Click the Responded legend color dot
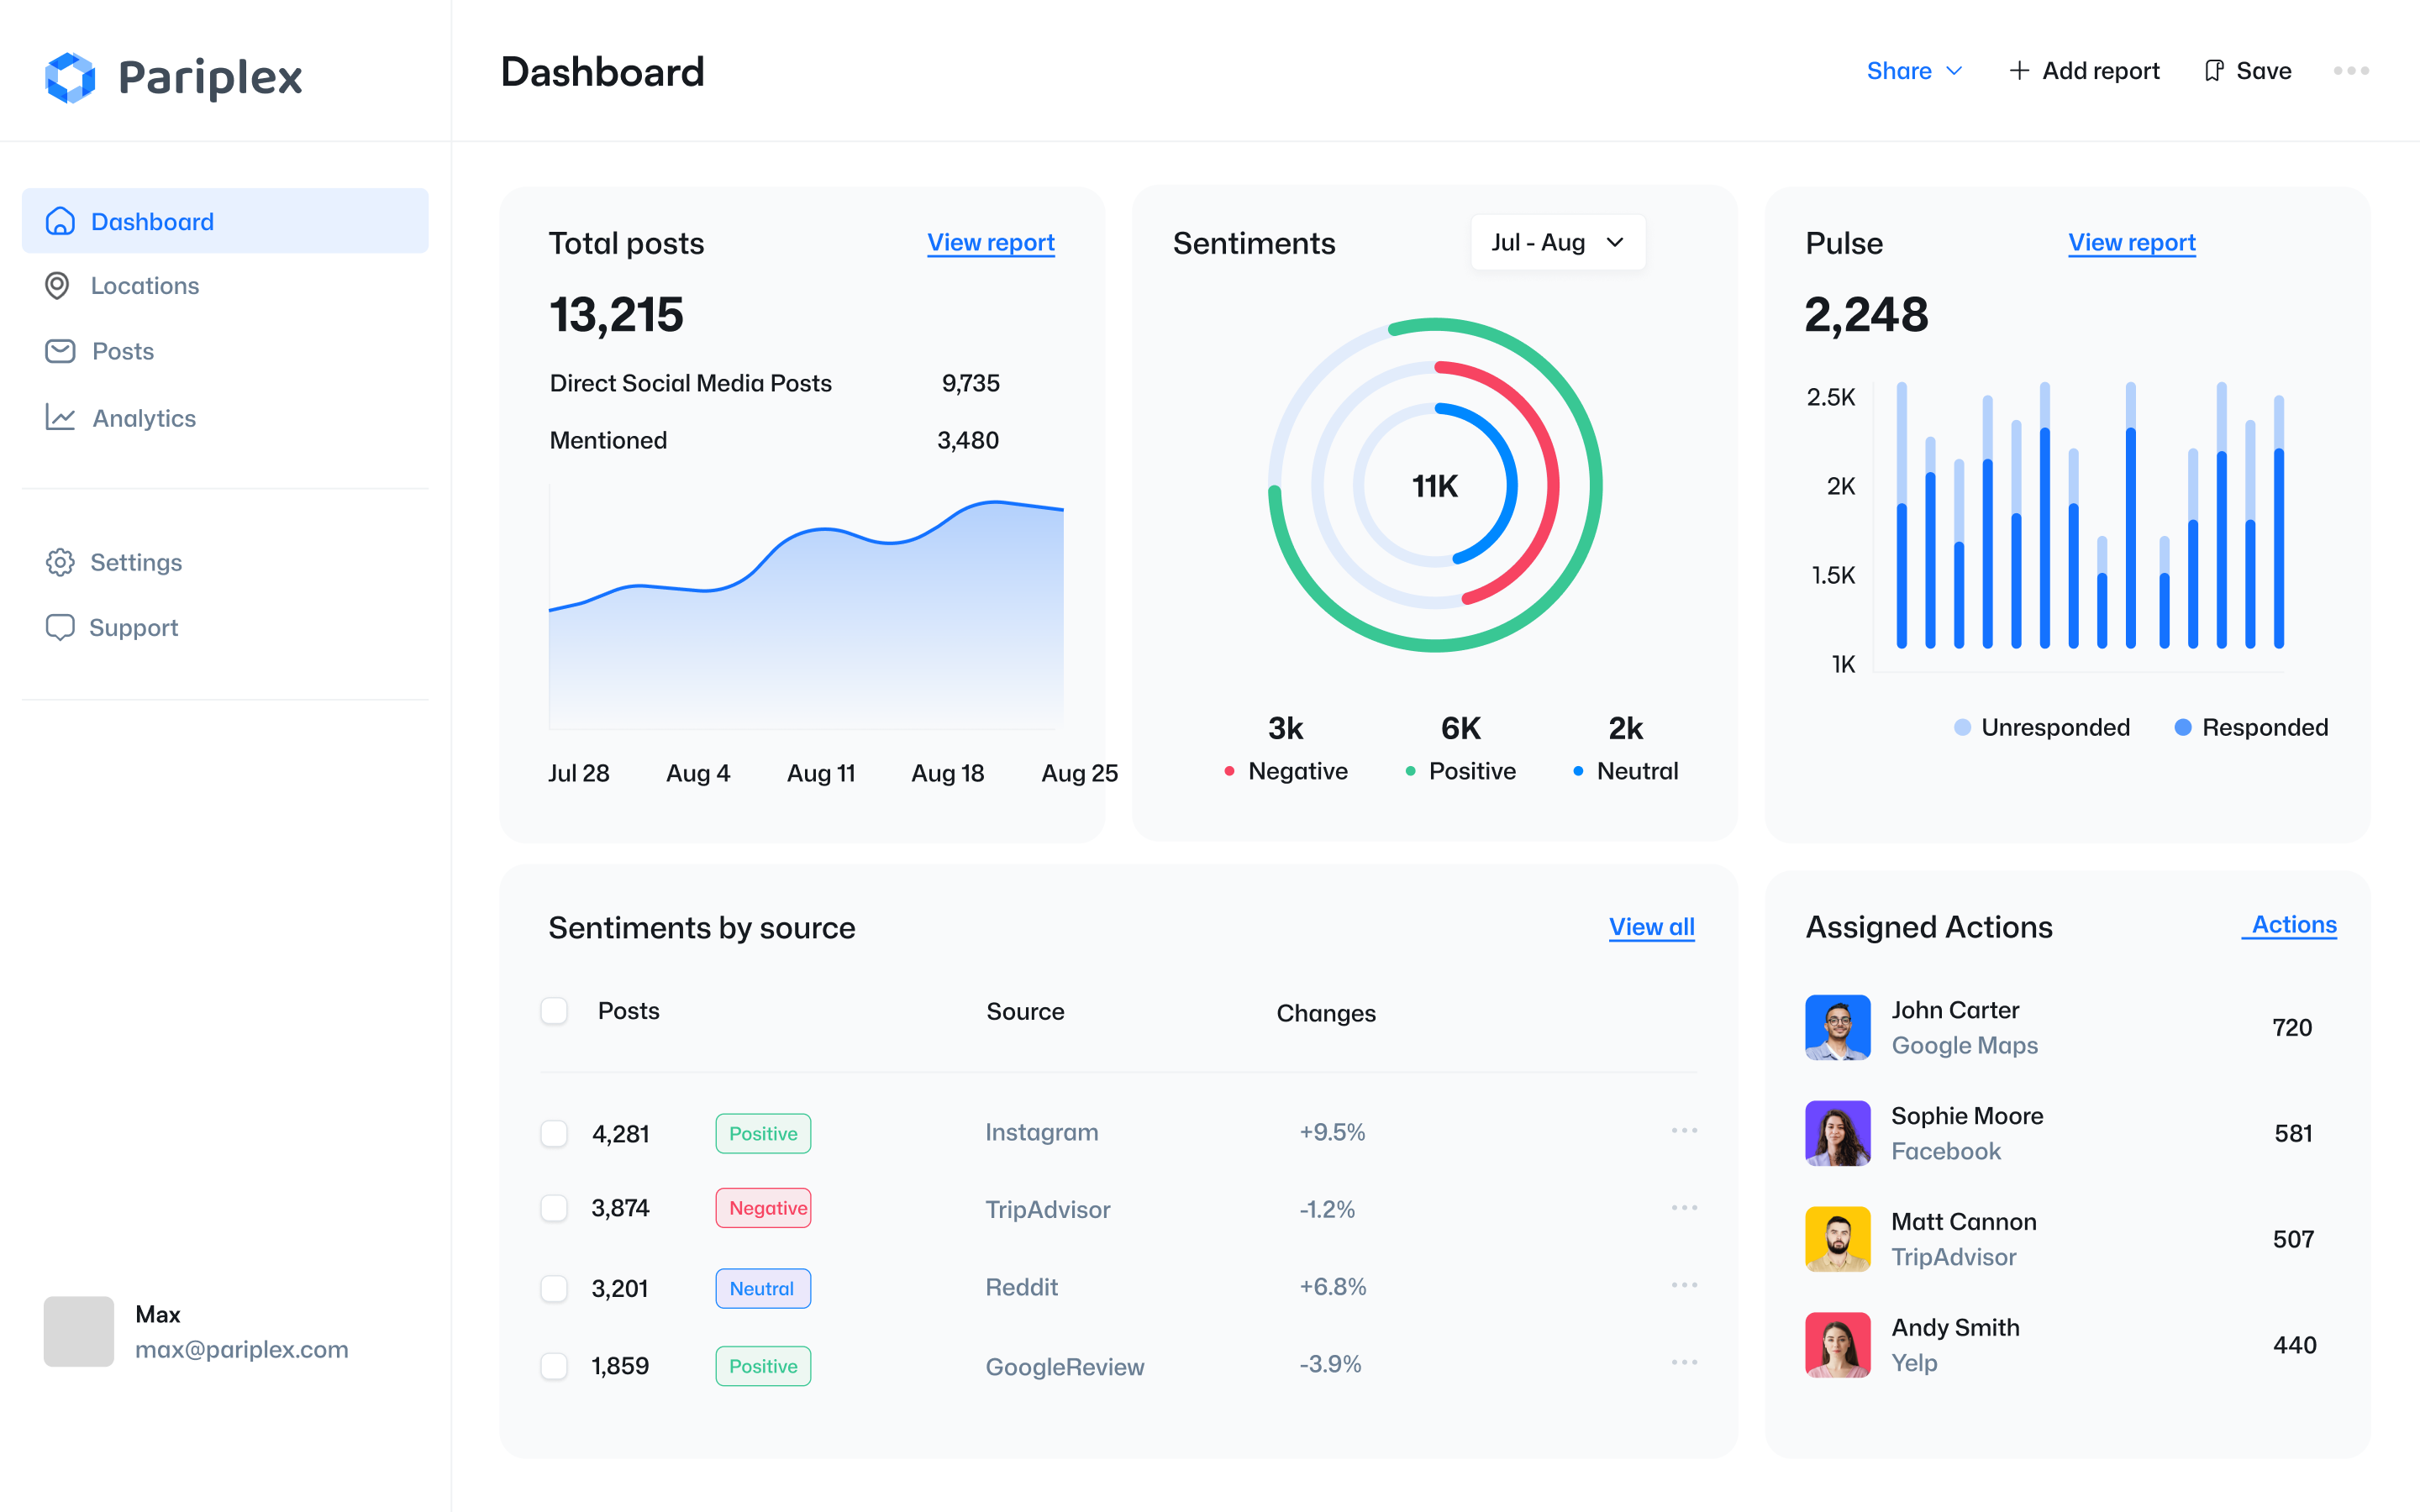Viewport: 2420px width, 1512px height. tap(2183, 727)
